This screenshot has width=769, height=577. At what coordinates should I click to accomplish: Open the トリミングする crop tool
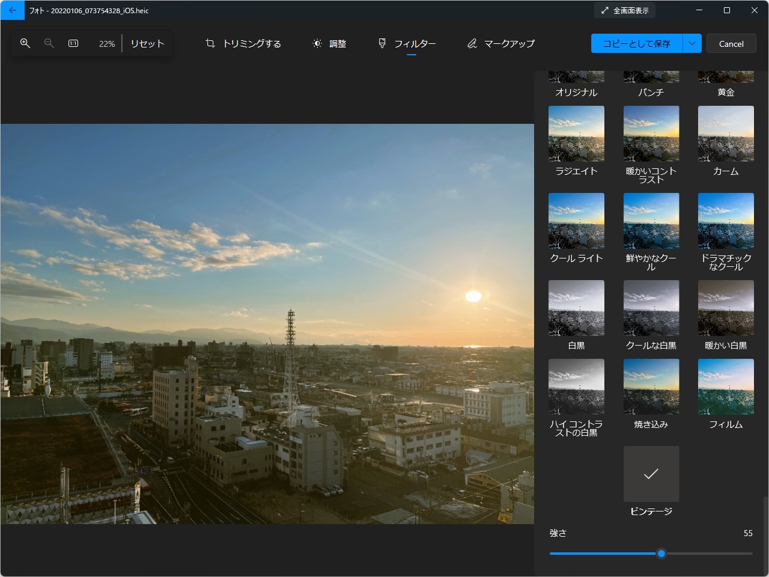coord(243,43)
